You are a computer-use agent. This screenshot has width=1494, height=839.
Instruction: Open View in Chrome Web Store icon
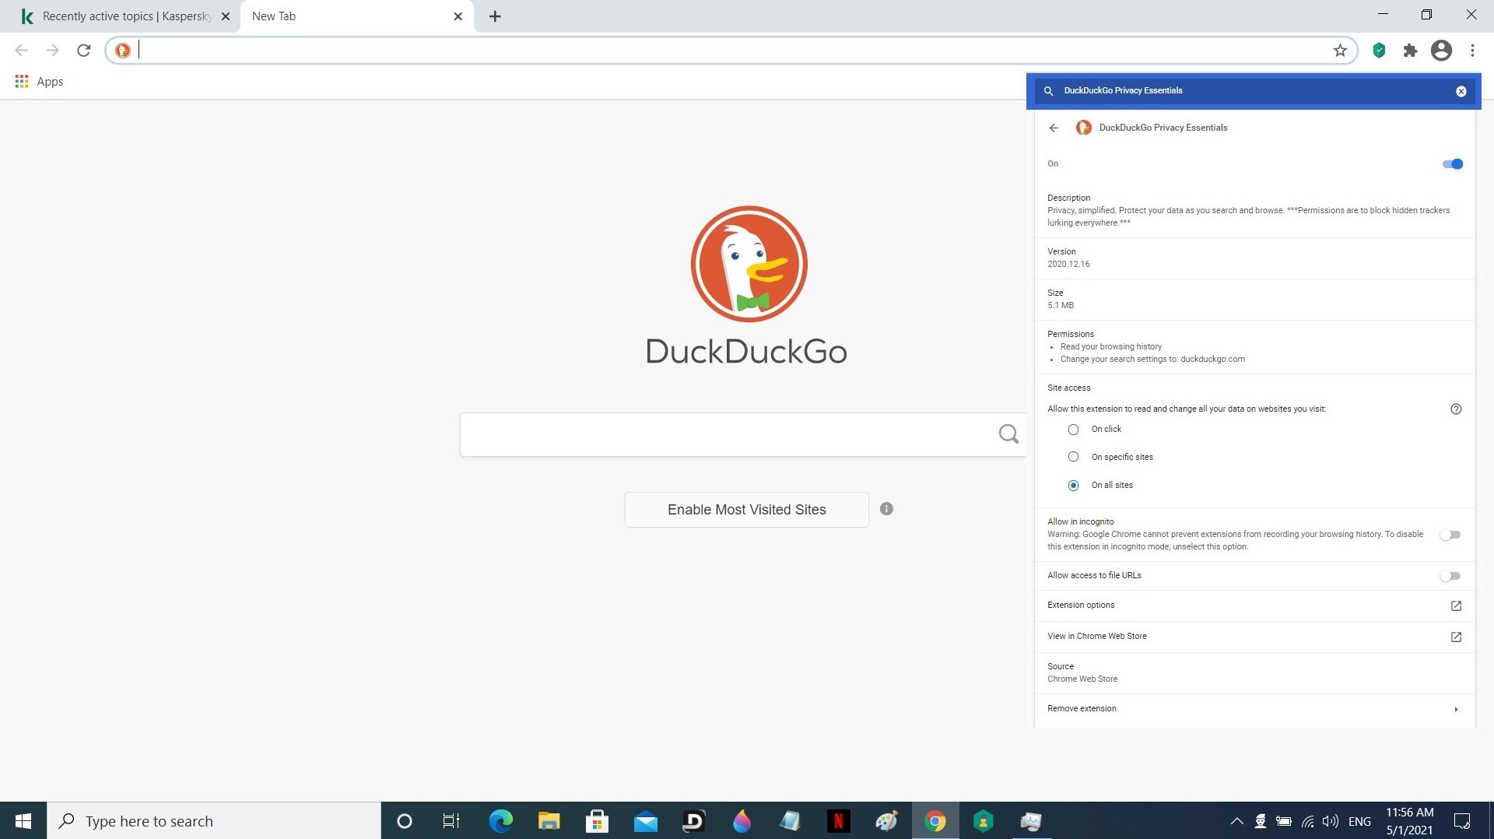pos(1456,637)
